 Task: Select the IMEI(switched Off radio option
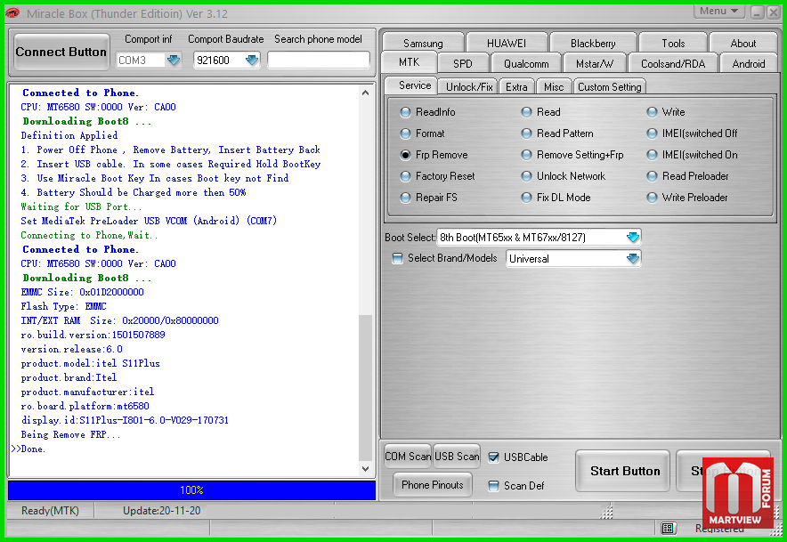(652, 133)
